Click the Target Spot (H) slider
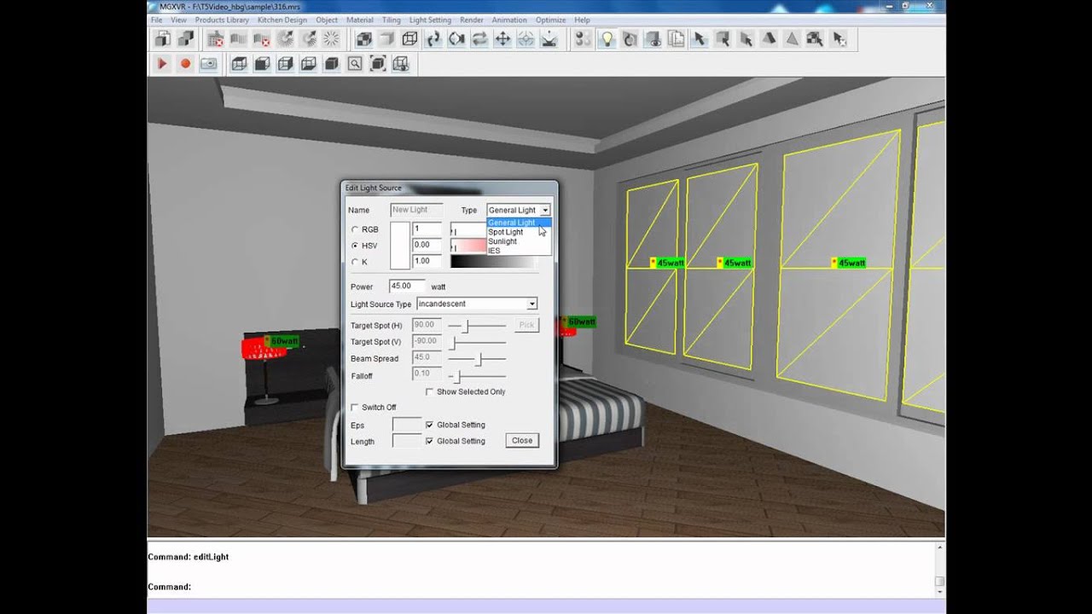Screen dimensions: 1092x614 coord(478,326)
